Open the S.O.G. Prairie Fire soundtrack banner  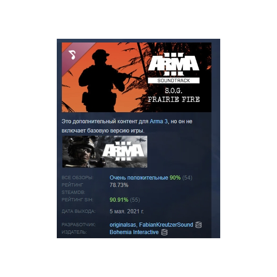click(x=136, y=77)
